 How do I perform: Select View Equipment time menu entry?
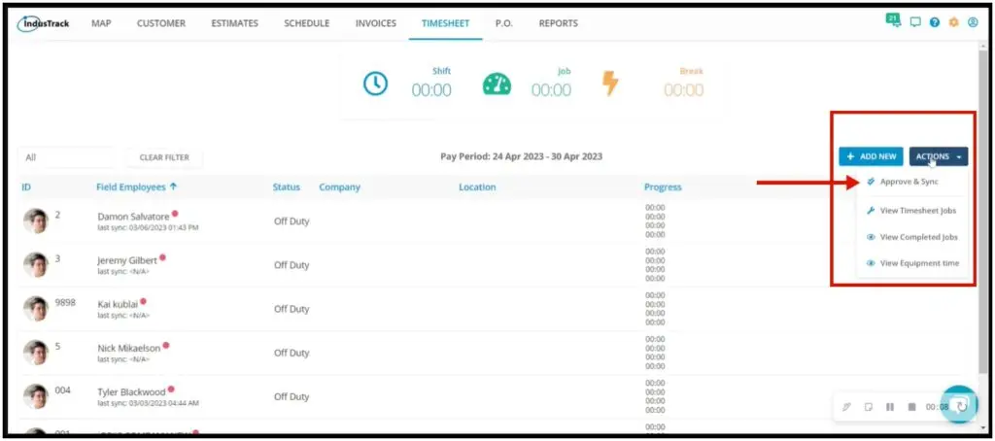coord(911,262)
